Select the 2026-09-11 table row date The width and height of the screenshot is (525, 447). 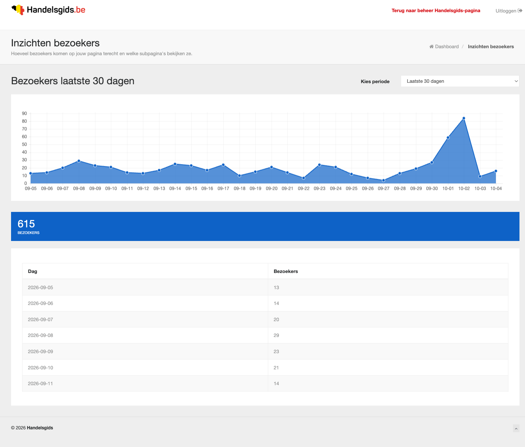pos(41,384)
